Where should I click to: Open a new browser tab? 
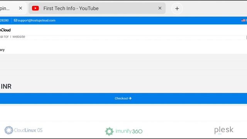click(177, 8)
